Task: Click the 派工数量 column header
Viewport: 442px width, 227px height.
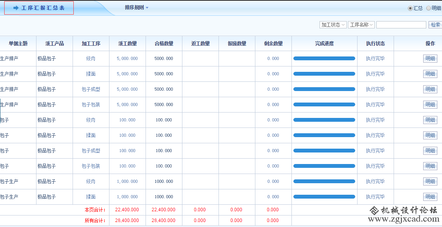Action: (127, 43)
